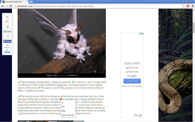Click the vertical scrollbar thumb
Image resolution: width=195 pixels, height=122 pixels.
(x=194, y=28)
